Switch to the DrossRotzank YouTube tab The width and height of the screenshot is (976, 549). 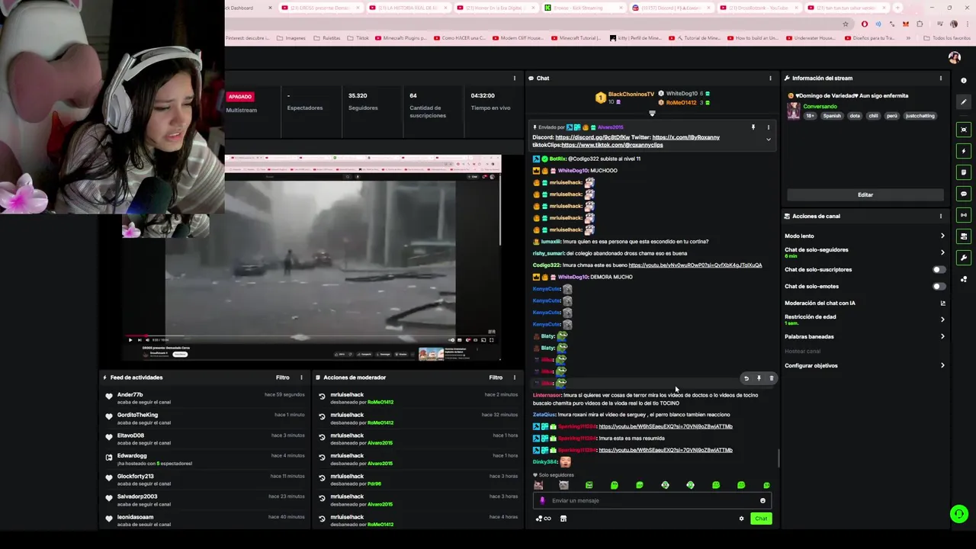pos(760,8)
